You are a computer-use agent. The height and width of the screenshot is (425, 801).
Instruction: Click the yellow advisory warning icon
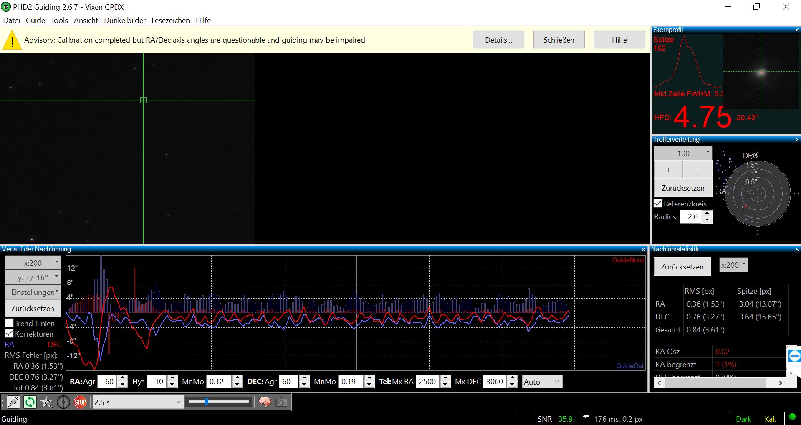[12, 40]
